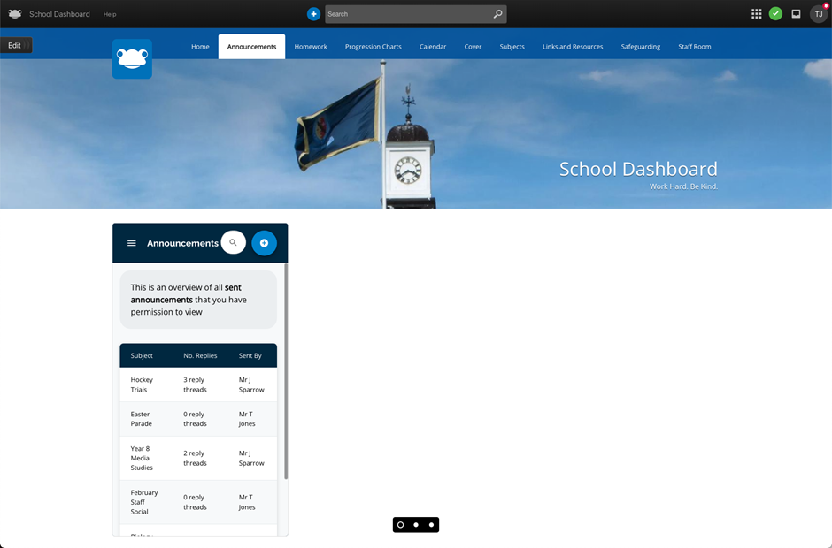
Task: Open the Easter Parade announcement
Action: pos(141,419)
